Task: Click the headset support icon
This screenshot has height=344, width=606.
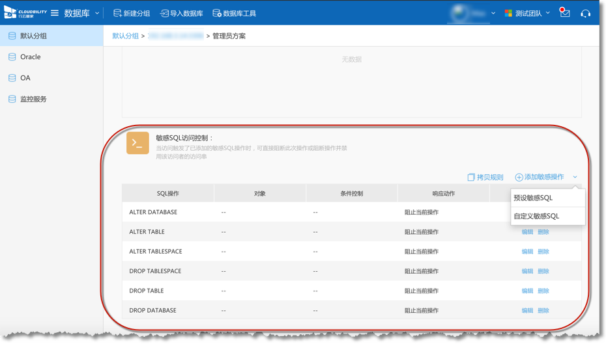Action: pos(585,13)
